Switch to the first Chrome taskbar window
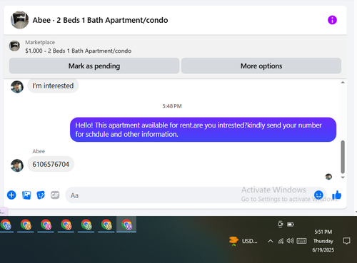Viewport: 357px width, 263px height. [6, 225]
